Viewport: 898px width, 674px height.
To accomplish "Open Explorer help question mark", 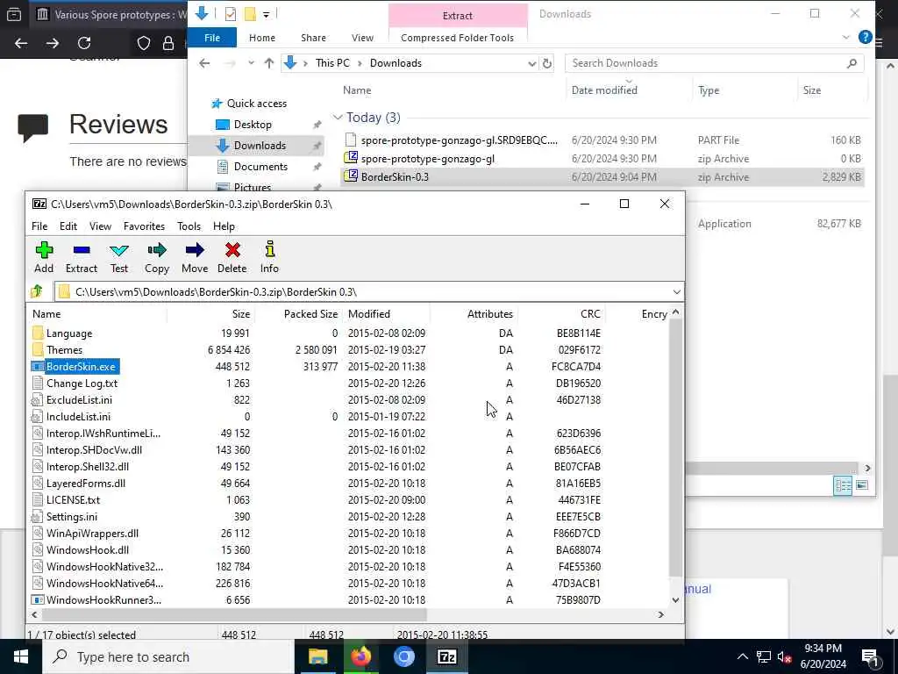I will point(865,37).
